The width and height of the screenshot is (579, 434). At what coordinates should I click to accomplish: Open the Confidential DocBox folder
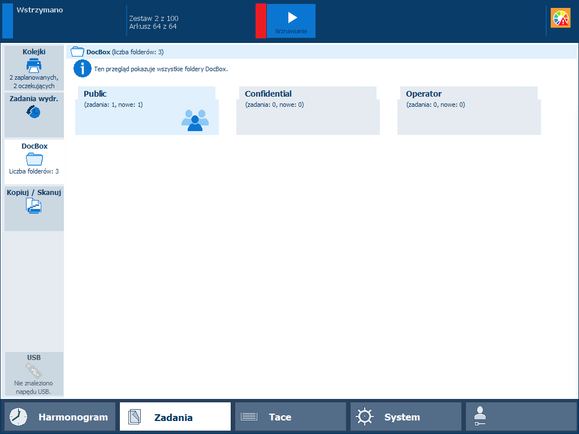pyautogui.click(x=308, y=111)
